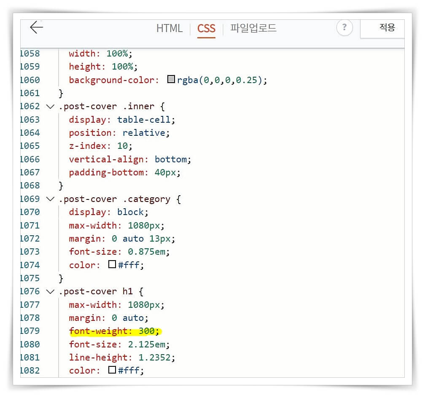The width and height of the screenshot is (425, 398).
Task: Select the font-size: 2.125em declaration
Action: (x=118, y=344)
